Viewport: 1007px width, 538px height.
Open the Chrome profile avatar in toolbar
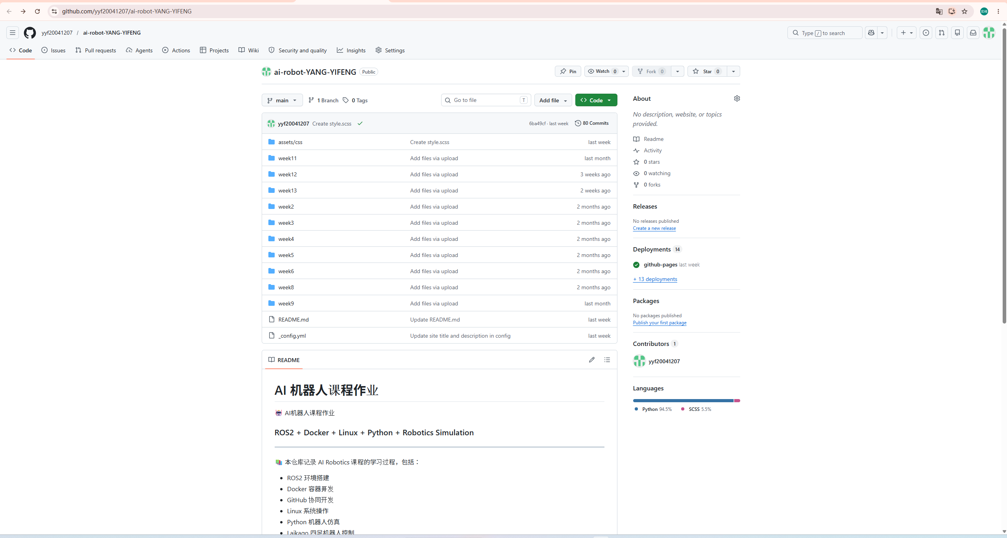click(x=984, y=11)
